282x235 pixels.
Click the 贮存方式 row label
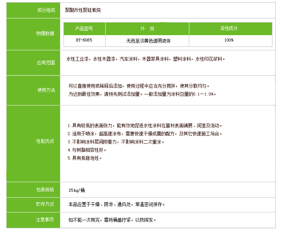tap(45, 204)
